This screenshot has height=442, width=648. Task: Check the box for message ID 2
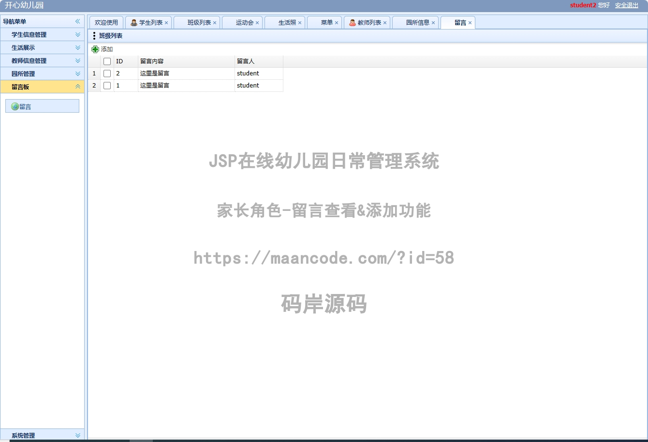107,74
